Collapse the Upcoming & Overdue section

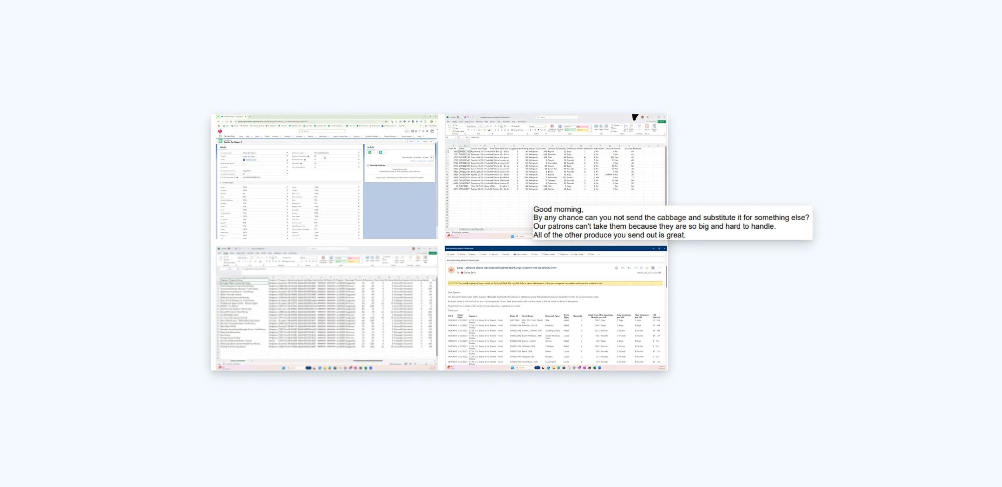point(368,165)
